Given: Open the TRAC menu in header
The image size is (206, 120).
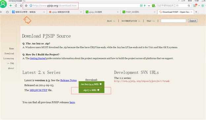Looking at the screenshot, I should tap(151, 21).
